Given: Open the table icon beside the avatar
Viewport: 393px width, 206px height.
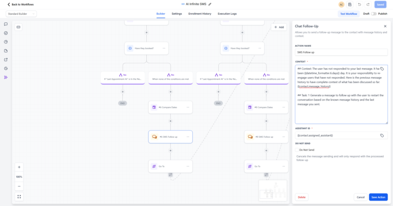Looking at the screenshot, I should (350, 4).
